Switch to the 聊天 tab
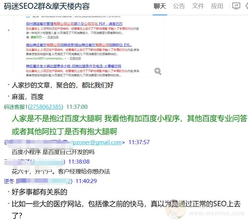The height and width of the screenshot is (221, 248). click(160, 6)
